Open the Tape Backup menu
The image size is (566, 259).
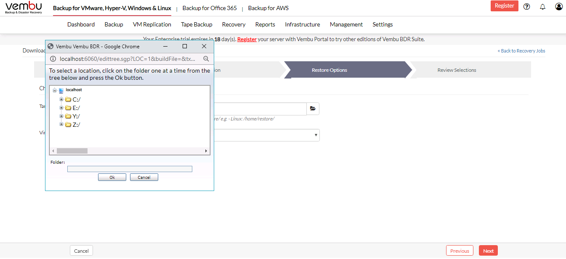[x=197, y=24]
